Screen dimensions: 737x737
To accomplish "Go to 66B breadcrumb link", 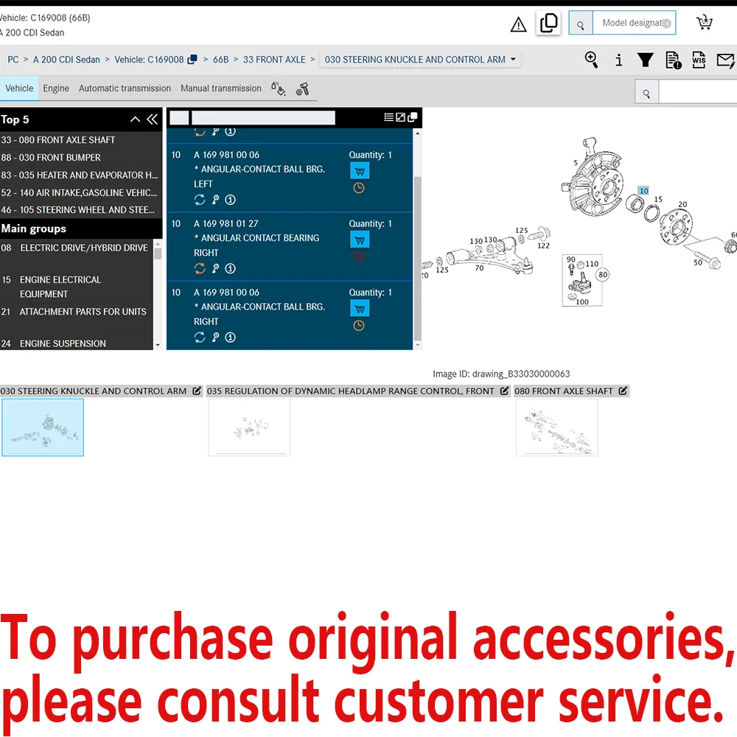I will (x=221, y=60).
